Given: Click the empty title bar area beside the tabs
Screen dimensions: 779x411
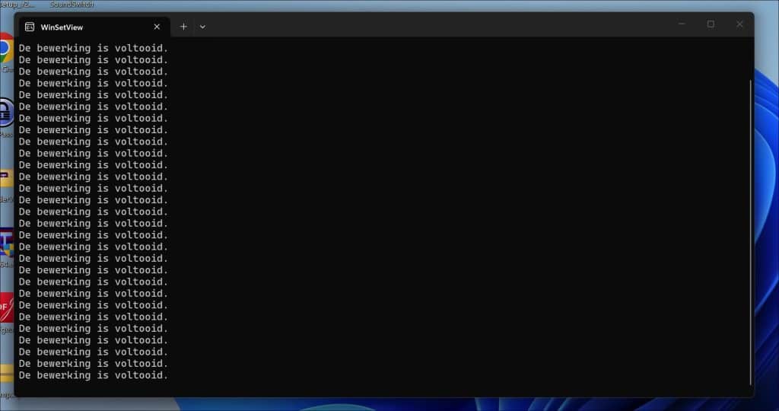Looking at the screenshot, I should tap(437, 25).
